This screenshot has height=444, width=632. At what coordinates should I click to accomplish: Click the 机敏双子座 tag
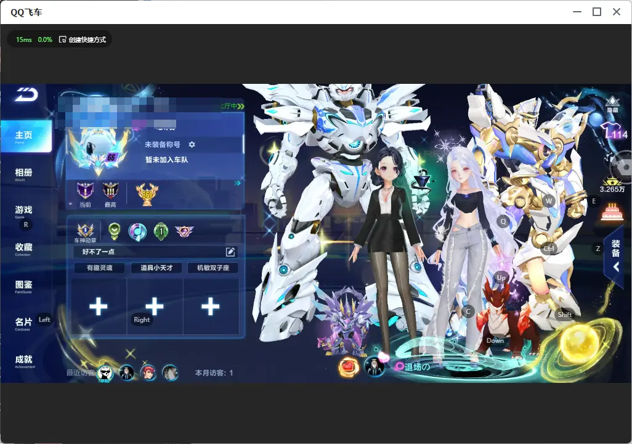click(213, 268)
